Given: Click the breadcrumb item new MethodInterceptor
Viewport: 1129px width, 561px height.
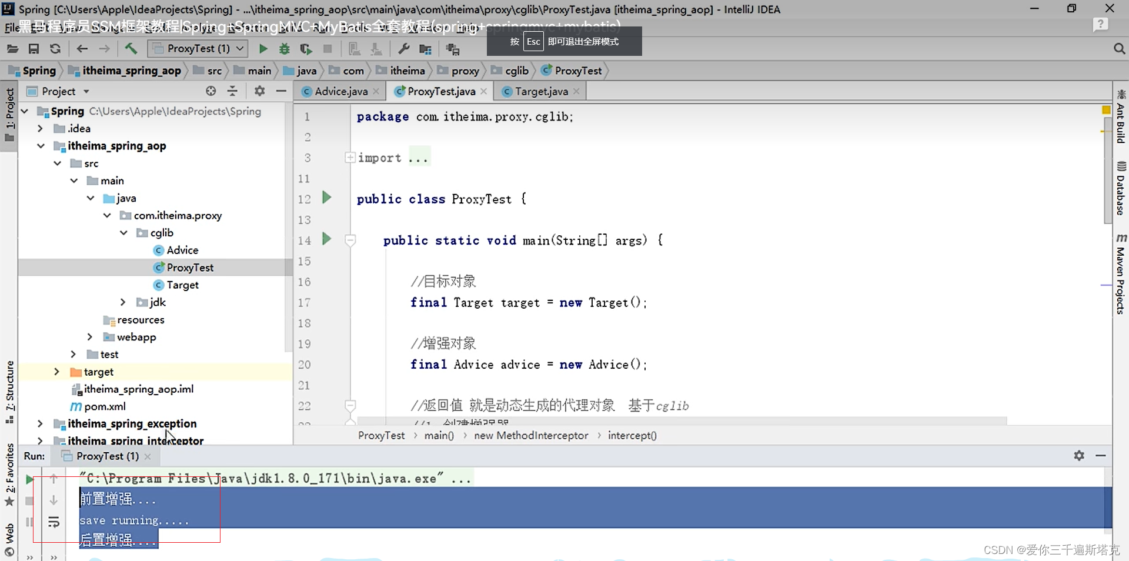Looking at the screenshot, I should pos(531,436).
